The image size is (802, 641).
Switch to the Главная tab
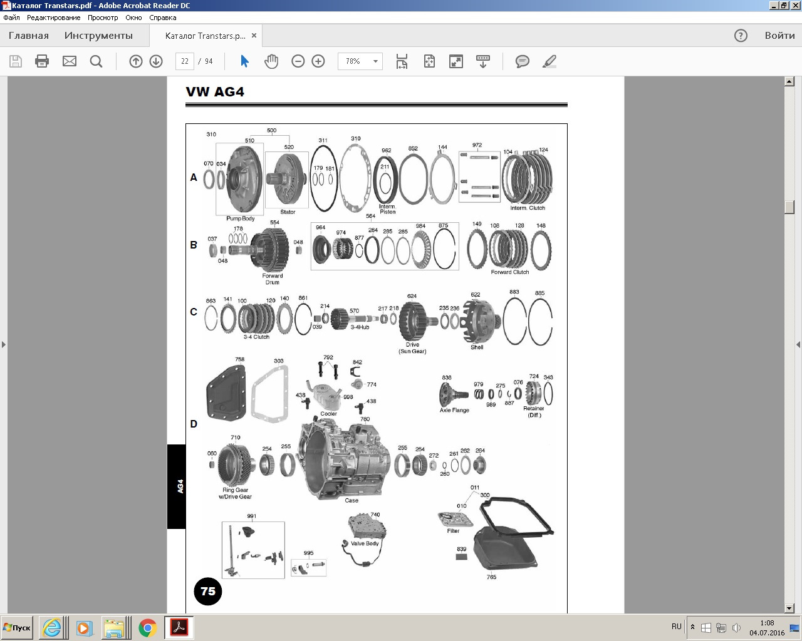click(29, 36)
